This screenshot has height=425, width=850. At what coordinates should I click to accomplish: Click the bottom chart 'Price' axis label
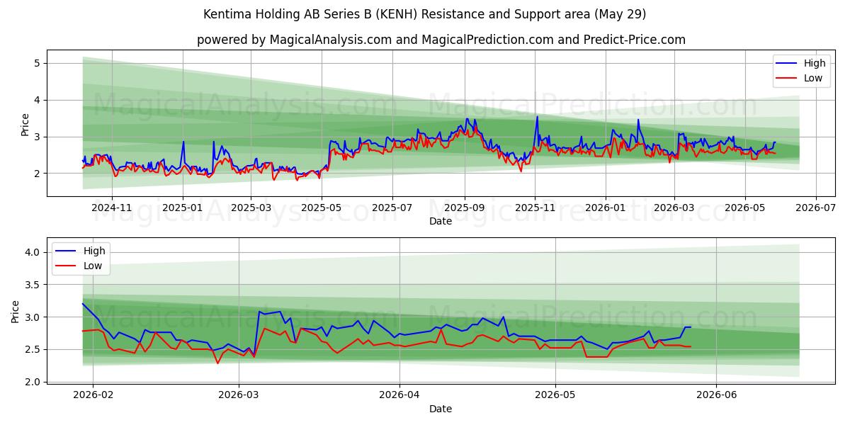(16, 311)
